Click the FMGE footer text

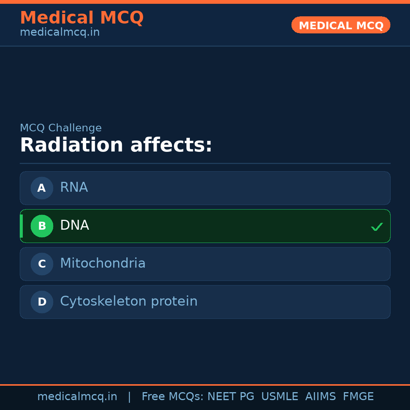[358, 396]
